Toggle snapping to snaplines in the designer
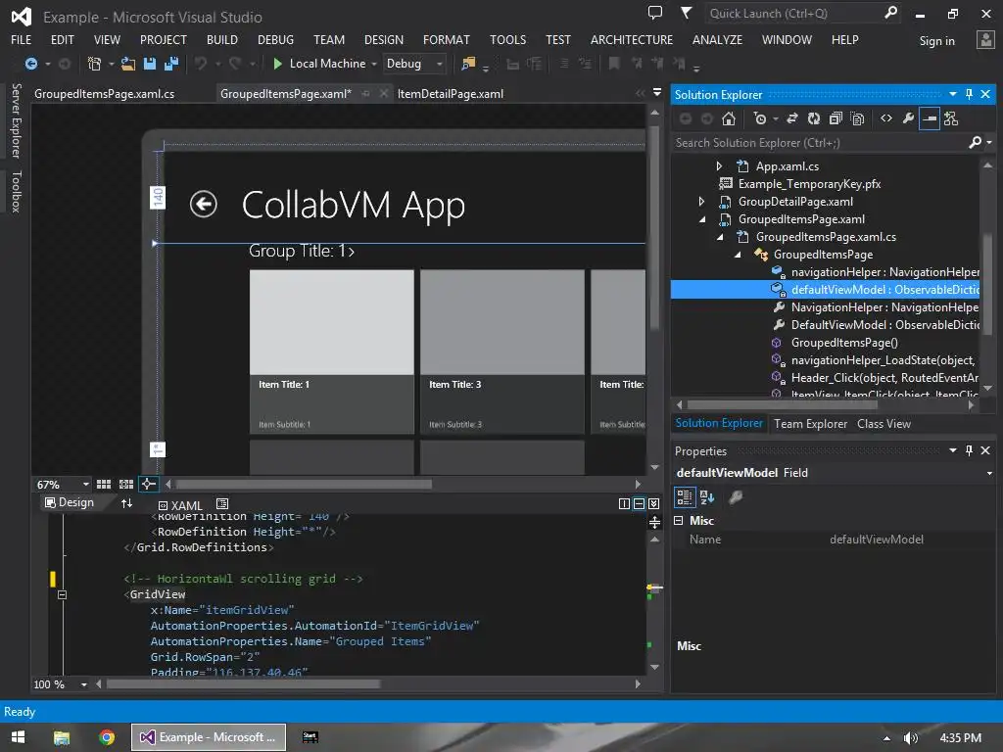This screenshot has height=752, width=1003. pos(148,484)
